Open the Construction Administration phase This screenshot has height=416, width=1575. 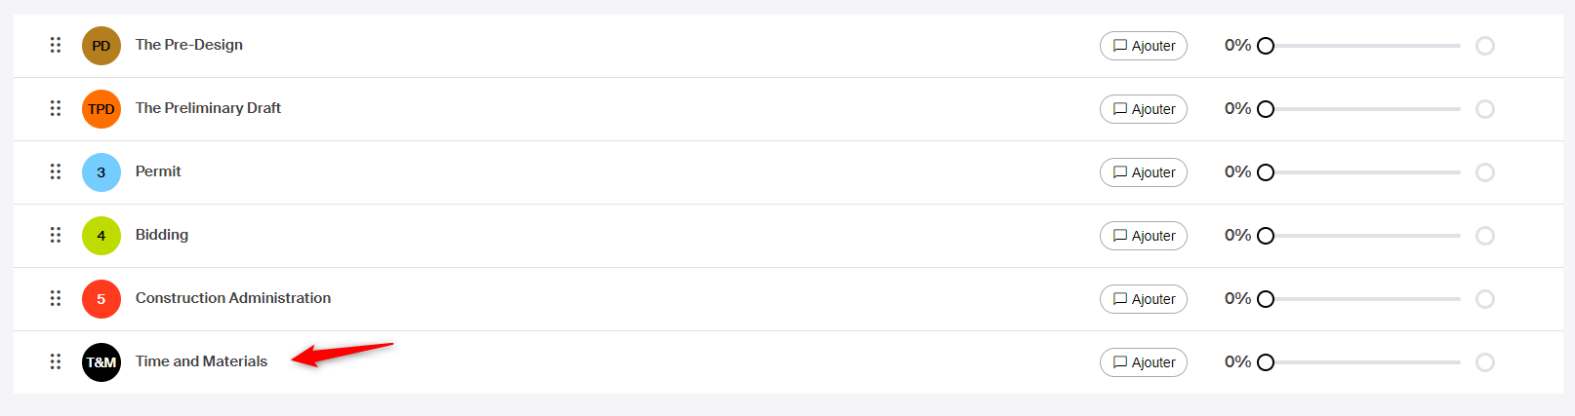(233, 298)
